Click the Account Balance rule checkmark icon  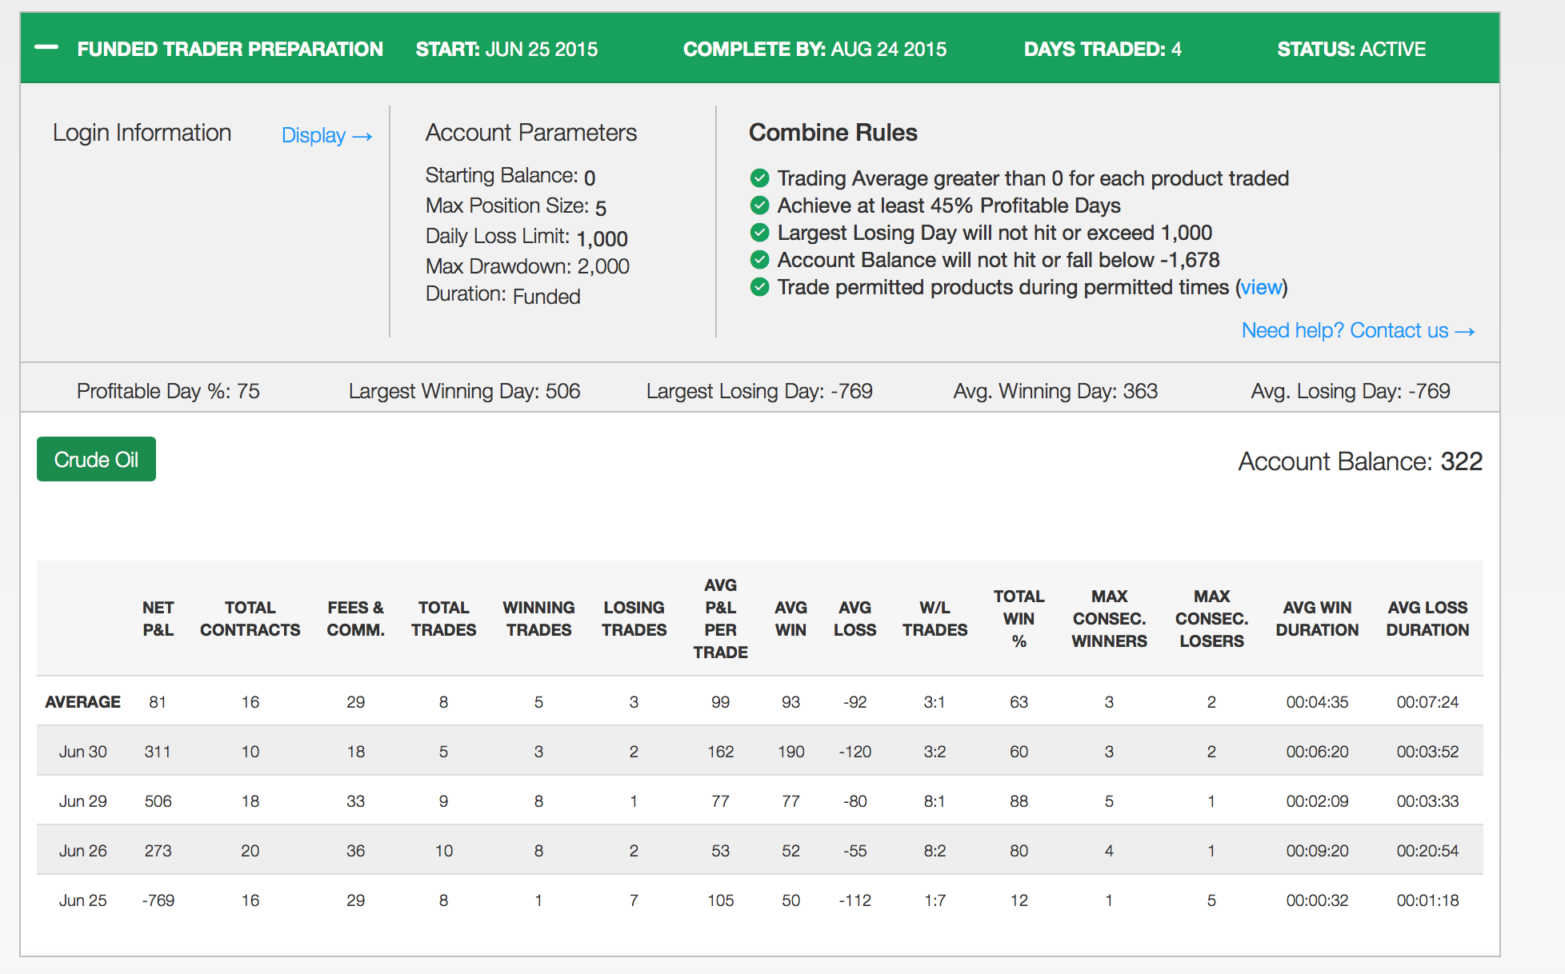coord(759,260)
